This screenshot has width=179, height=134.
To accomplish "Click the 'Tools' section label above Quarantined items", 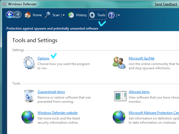I will pos(16,83).
